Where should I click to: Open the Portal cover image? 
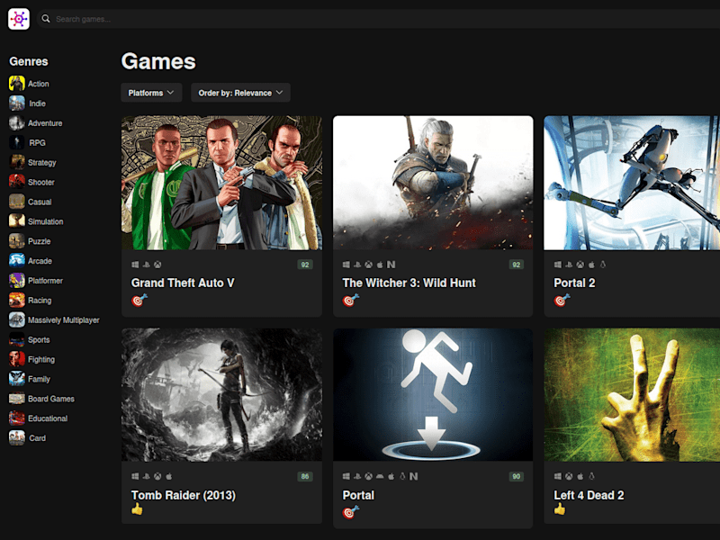point(433,394)
